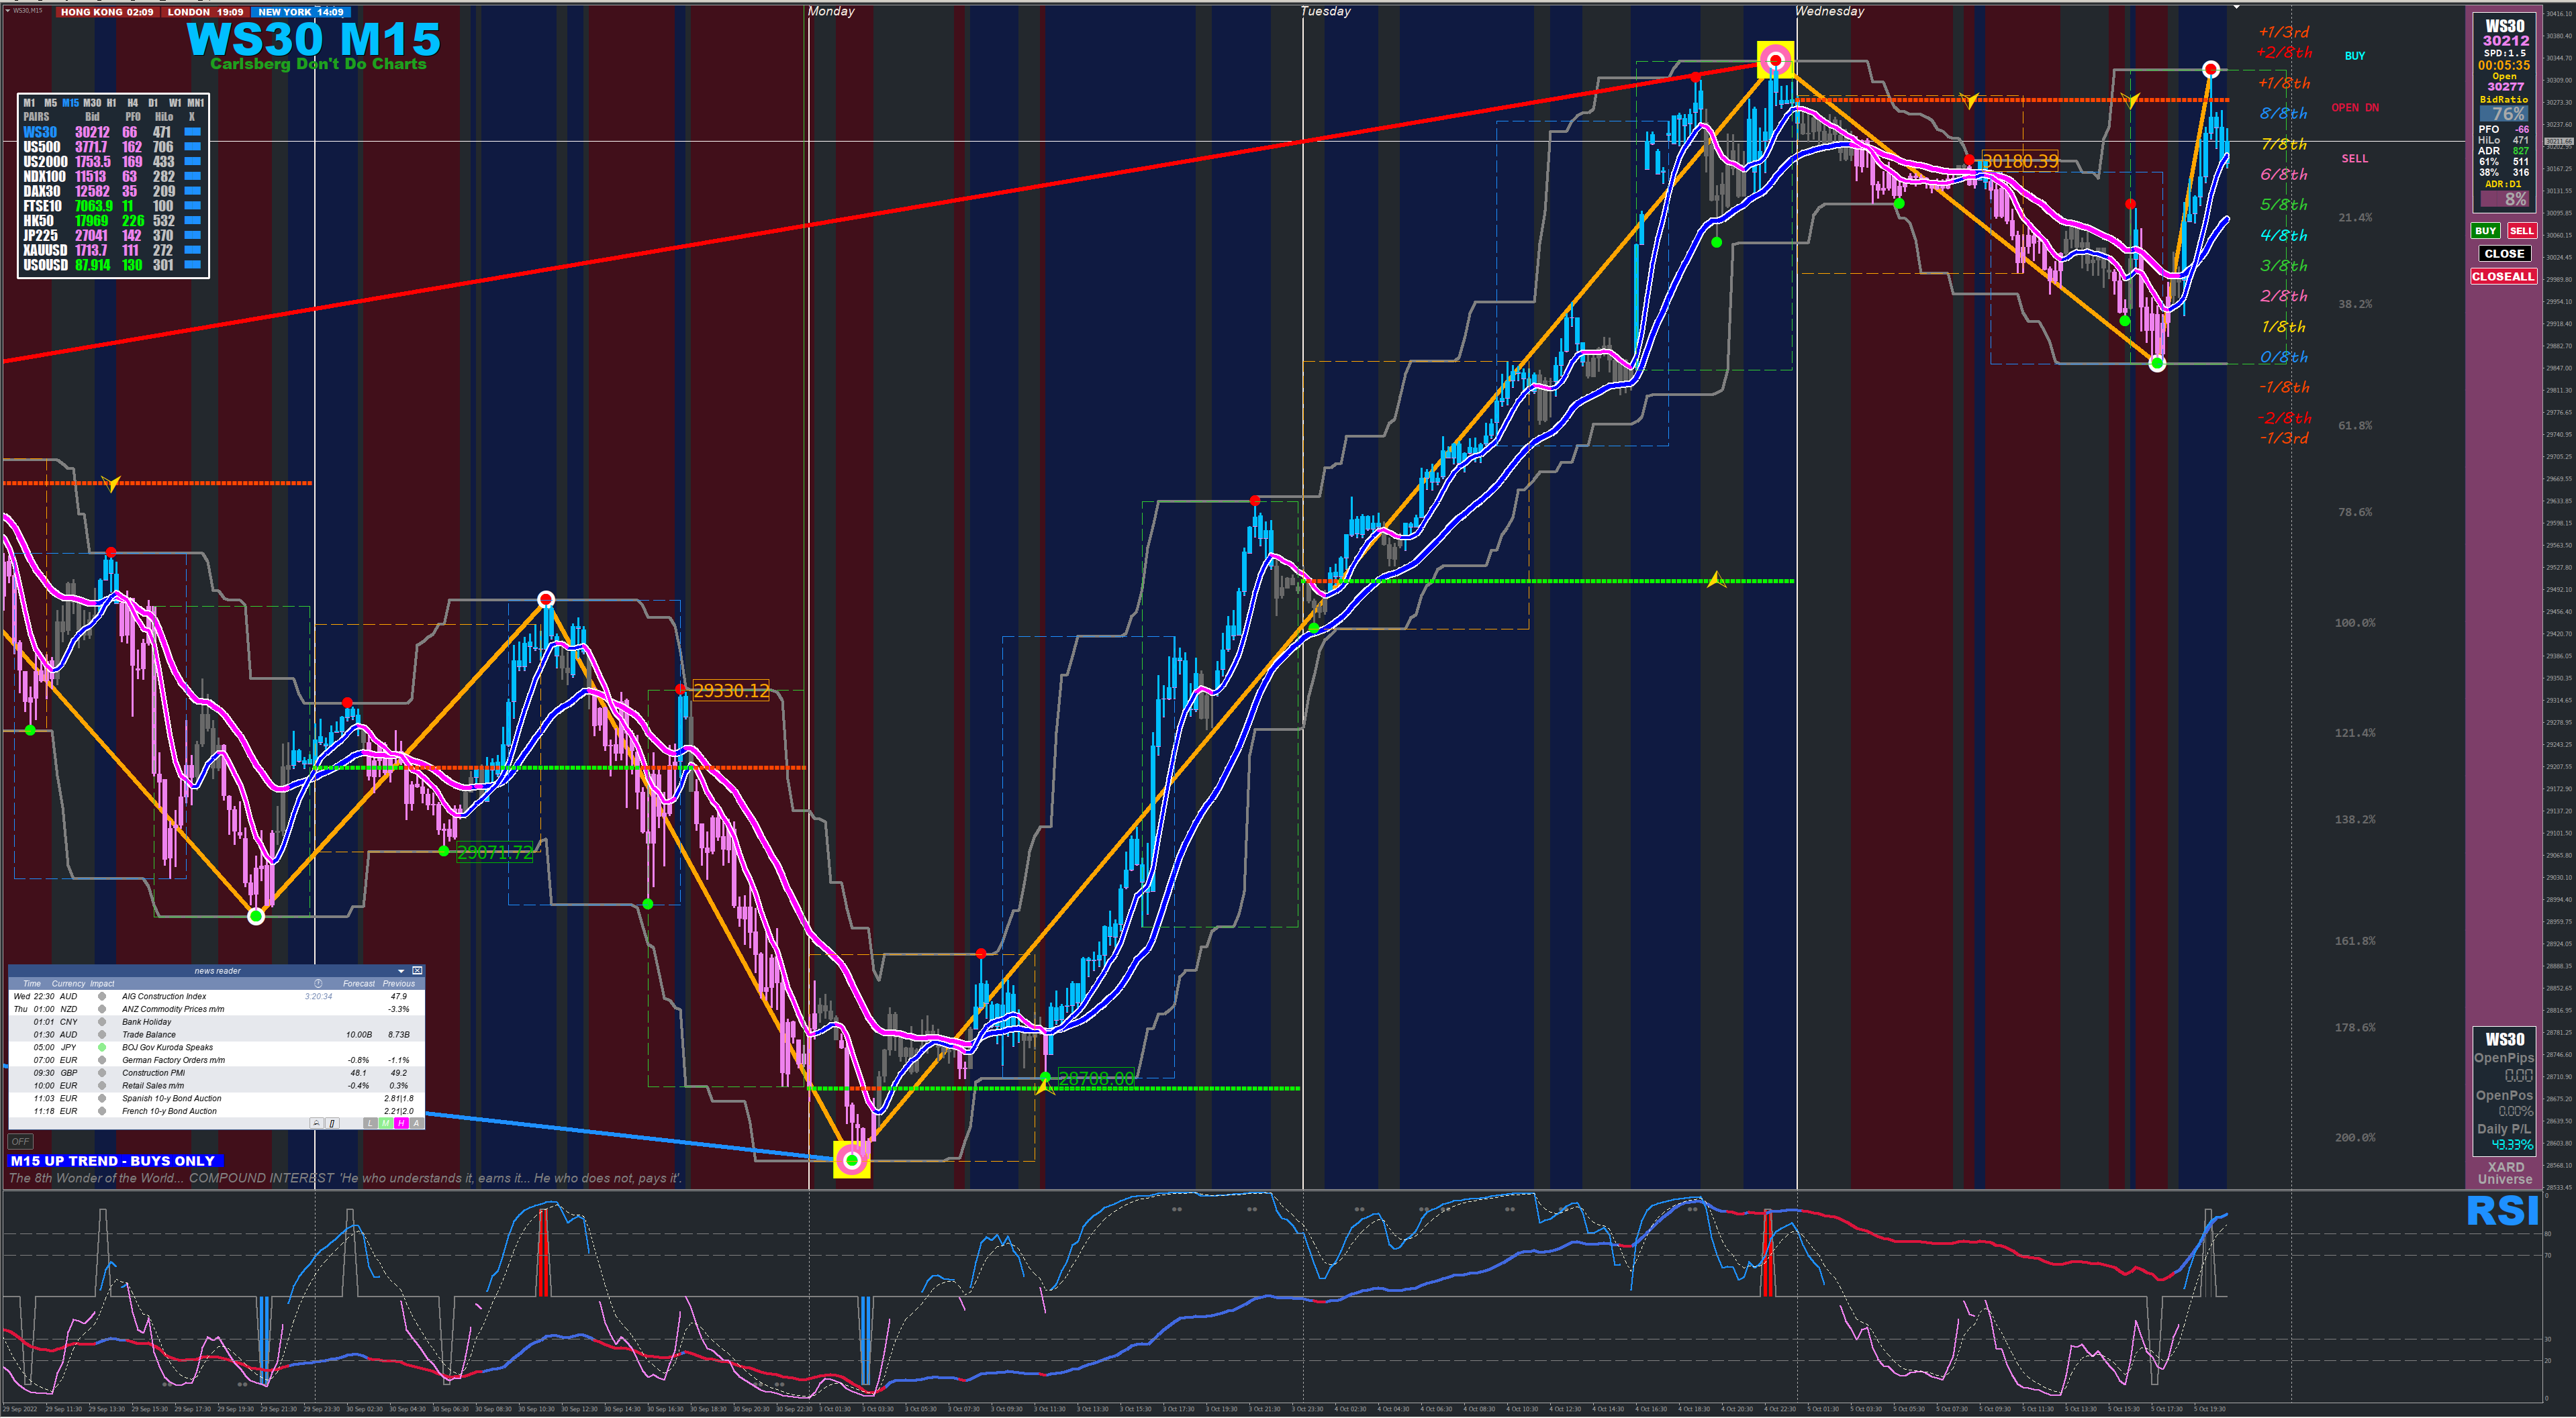This screenshot has height=1418, width=2576.
Task: Close the news reader panel
Action: point(417,970)
